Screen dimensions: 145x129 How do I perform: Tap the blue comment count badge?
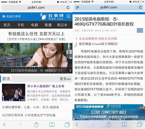coord(140,30)
